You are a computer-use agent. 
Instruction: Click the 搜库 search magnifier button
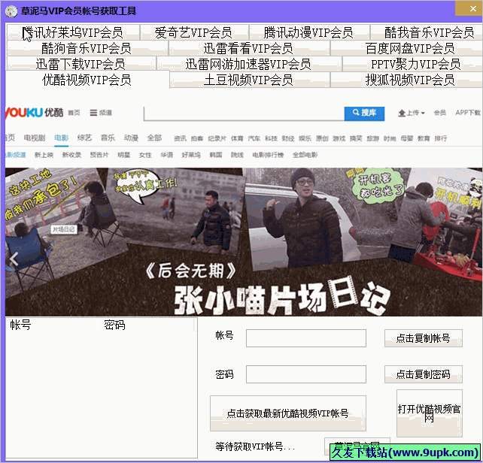point(364,113)
